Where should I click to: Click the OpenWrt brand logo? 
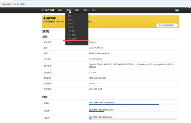click(48, 10)
